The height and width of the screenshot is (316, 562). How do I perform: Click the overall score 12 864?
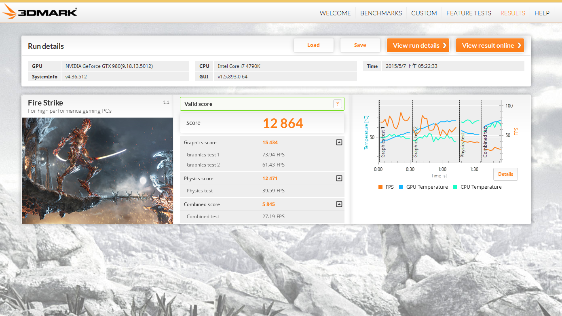pyautogui.click(x=283, y=123)
